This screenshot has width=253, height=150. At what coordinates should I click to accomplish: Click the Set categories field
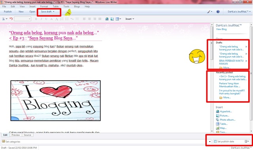(106, 142)
